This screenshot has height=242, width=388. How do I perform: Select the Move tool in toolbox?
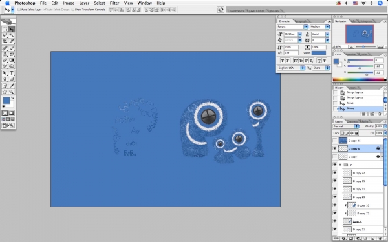click(12, 30)
